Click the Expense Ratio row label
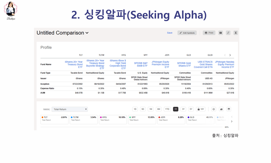 pyautogui.click(x=47, y=88)
